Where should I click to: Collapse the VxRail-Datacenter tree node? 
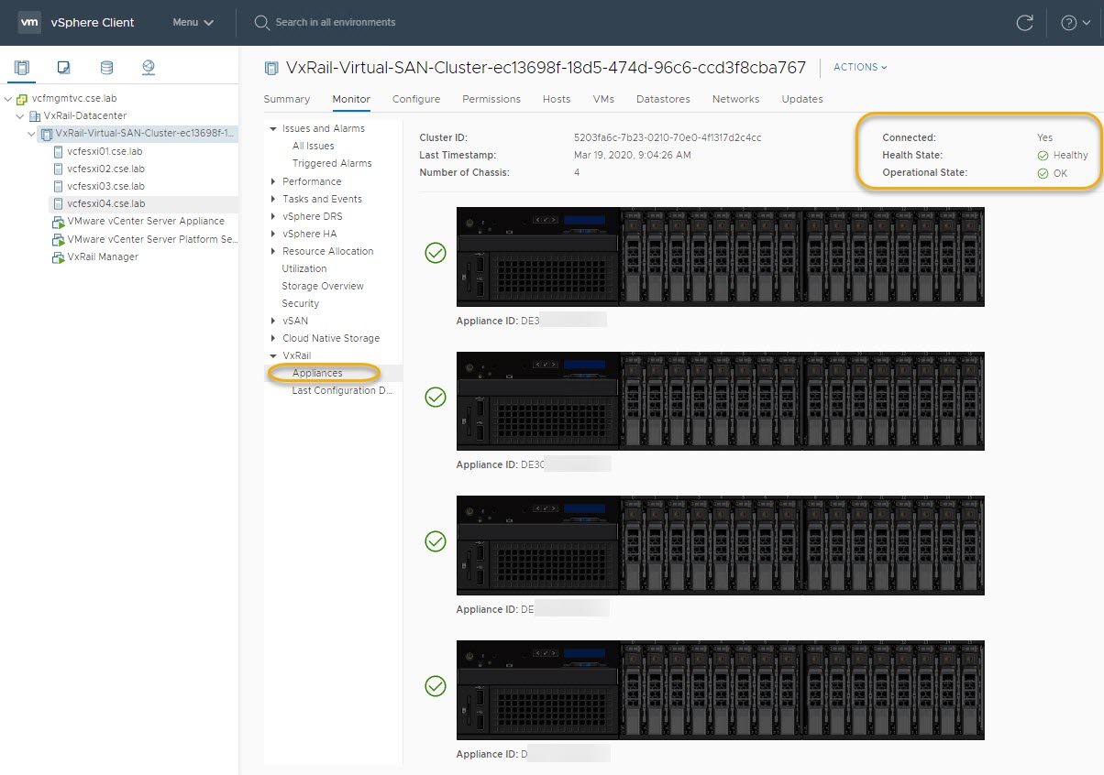point(20,116)
